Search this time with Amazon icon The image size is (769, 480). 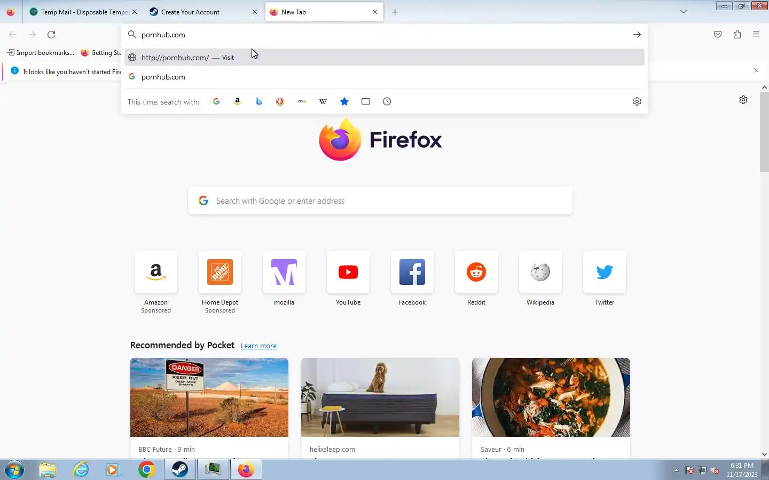click(x=238, y=101)
